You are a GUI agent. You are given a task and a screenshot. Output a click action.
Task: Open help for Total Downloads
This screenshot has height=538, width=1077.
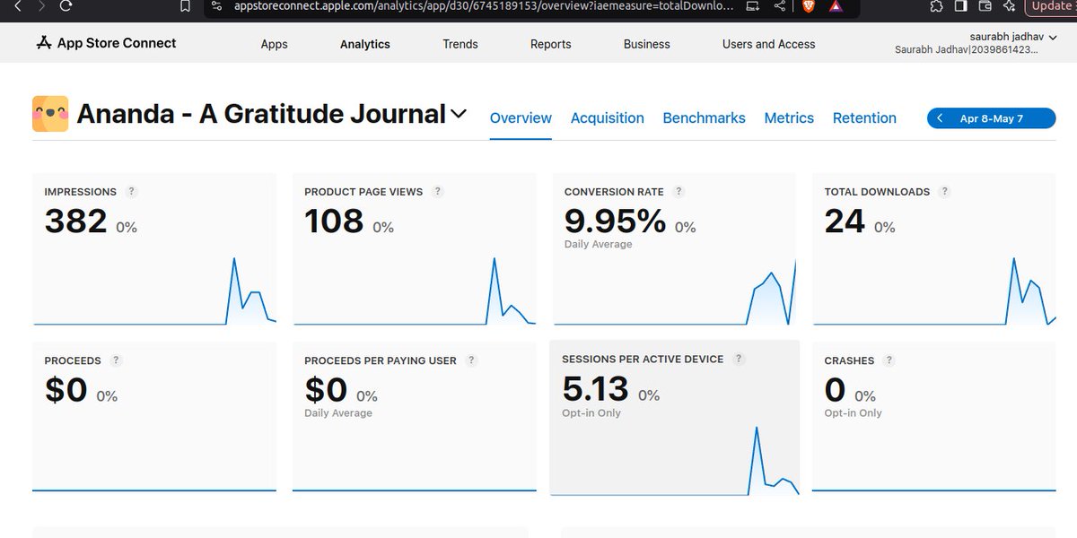coord(945,191)
